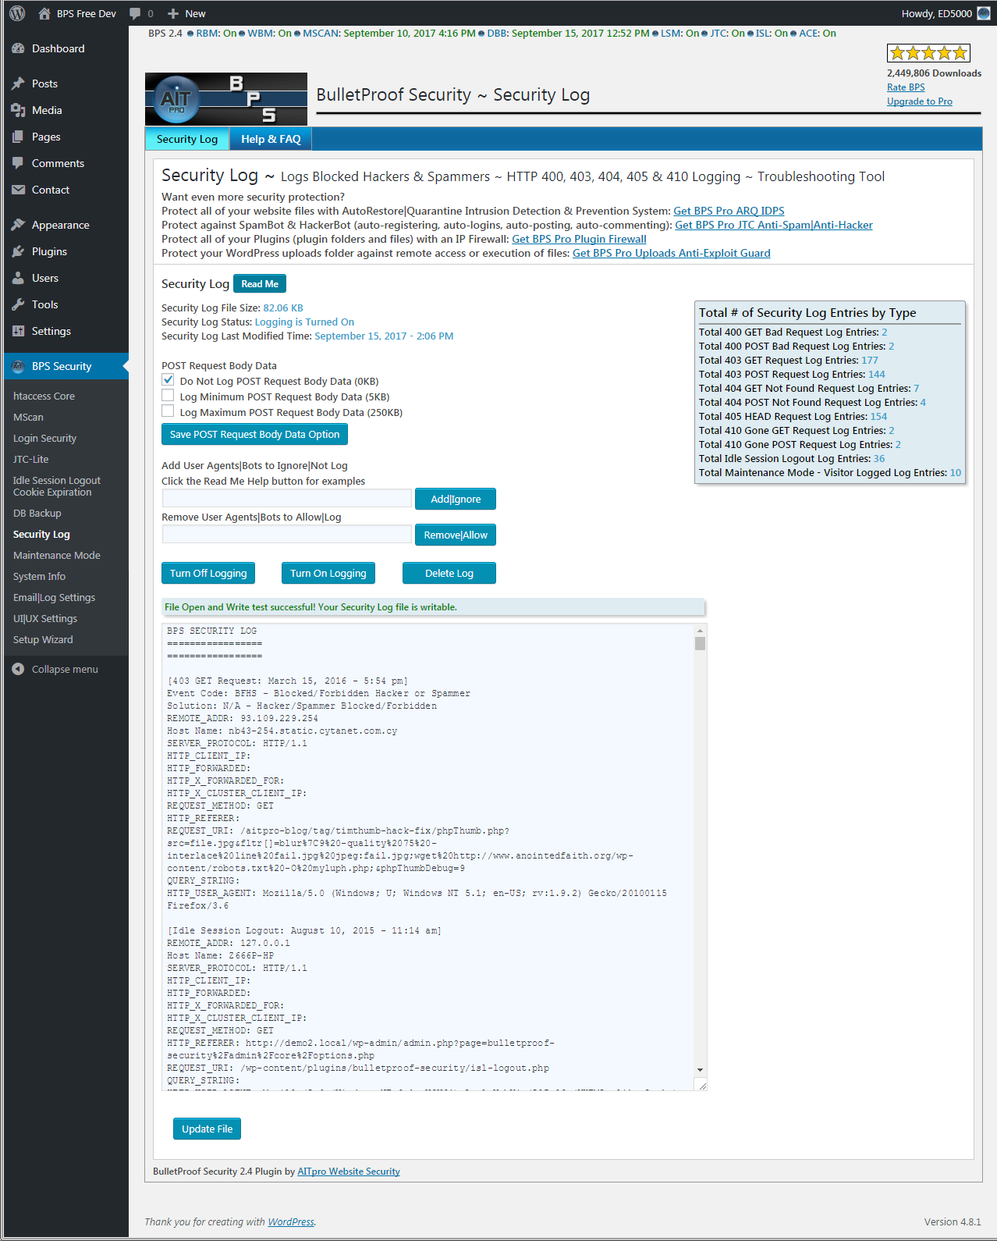Image resolution: width=997 pixels, height=1241 pixels.
Task: Switch to the Security Log tab
Action: click(x=187, y=139)
